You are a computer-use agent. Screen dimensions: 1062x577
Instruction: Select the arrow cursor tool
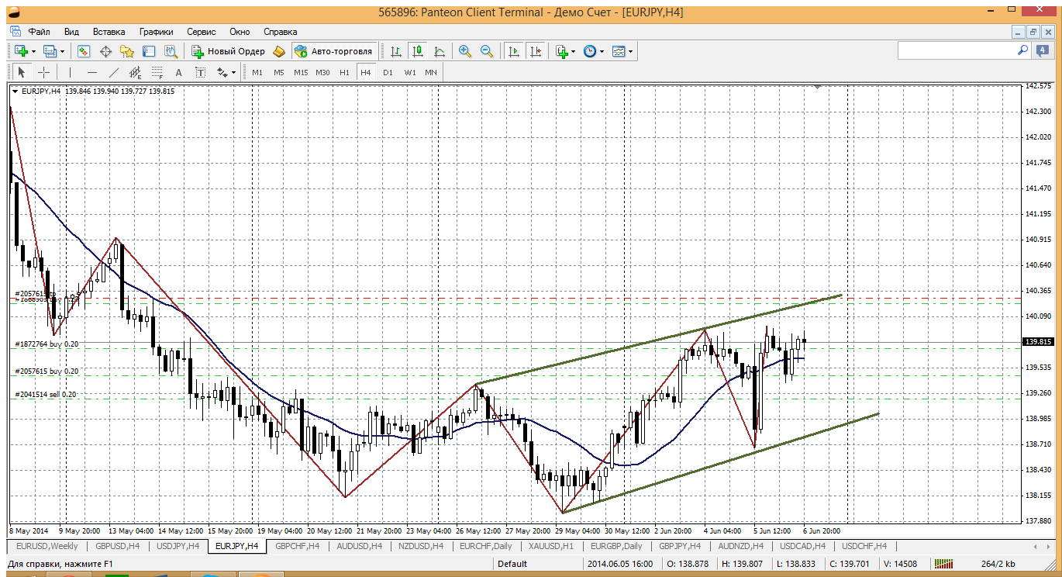pyautogui.click(x=22, y=72)
